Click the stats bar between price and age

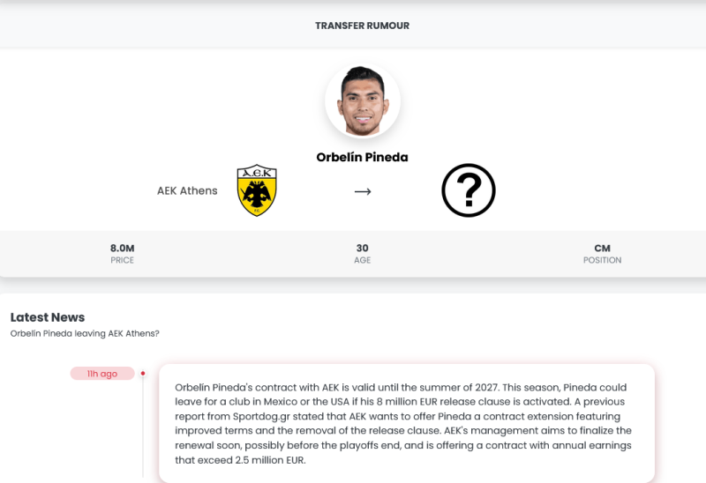[243, 254]
